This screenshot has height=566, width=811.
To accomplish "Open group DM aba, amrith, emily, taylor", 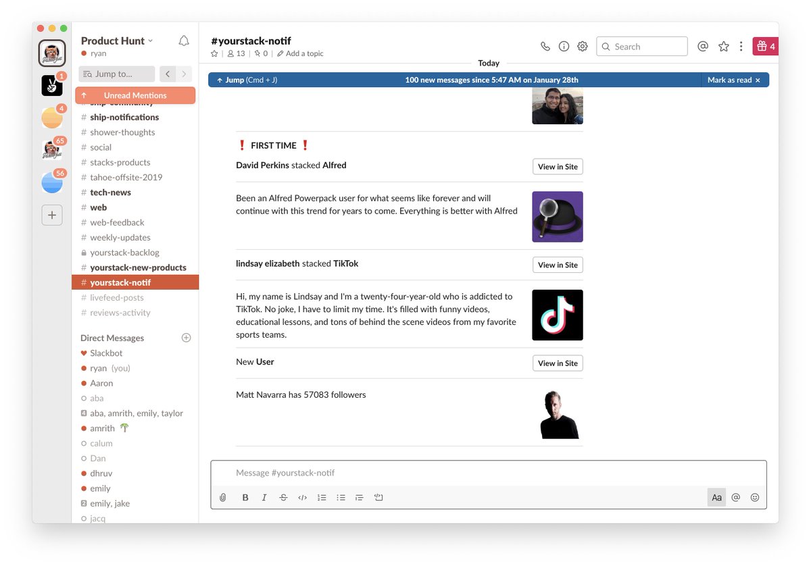I will pyautogui.click(x=135, y=413).
